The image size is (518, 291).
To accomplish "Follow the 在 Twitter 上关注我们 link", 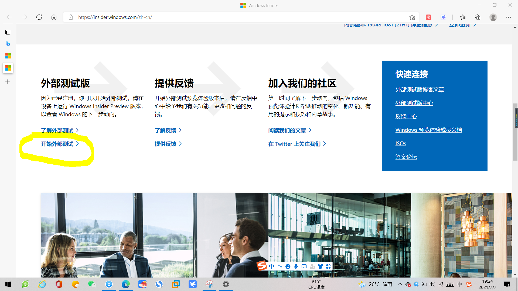I will (297, 144).
